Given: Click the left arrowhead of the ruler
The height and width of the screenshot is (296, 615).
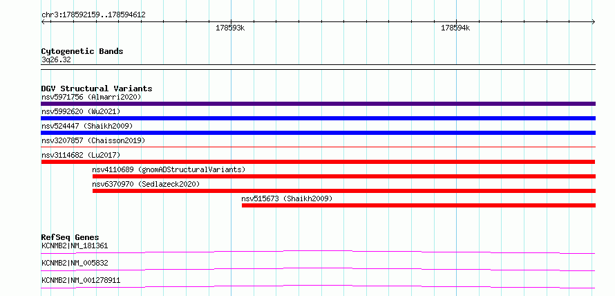Looking at the screenshot, I should (x=43, y=21).
